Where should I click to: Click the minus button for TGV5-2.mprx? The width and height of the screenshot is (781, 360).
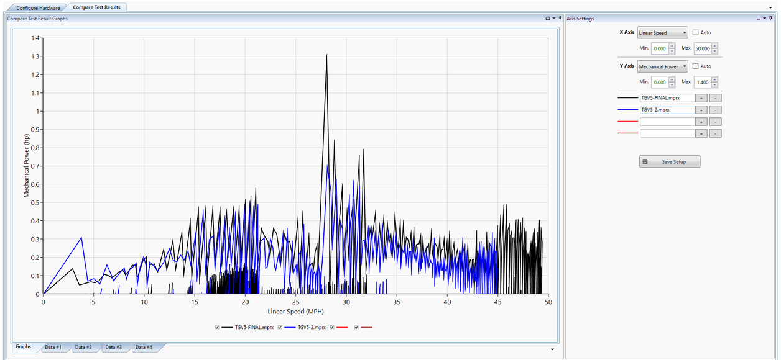coord(716,110)
